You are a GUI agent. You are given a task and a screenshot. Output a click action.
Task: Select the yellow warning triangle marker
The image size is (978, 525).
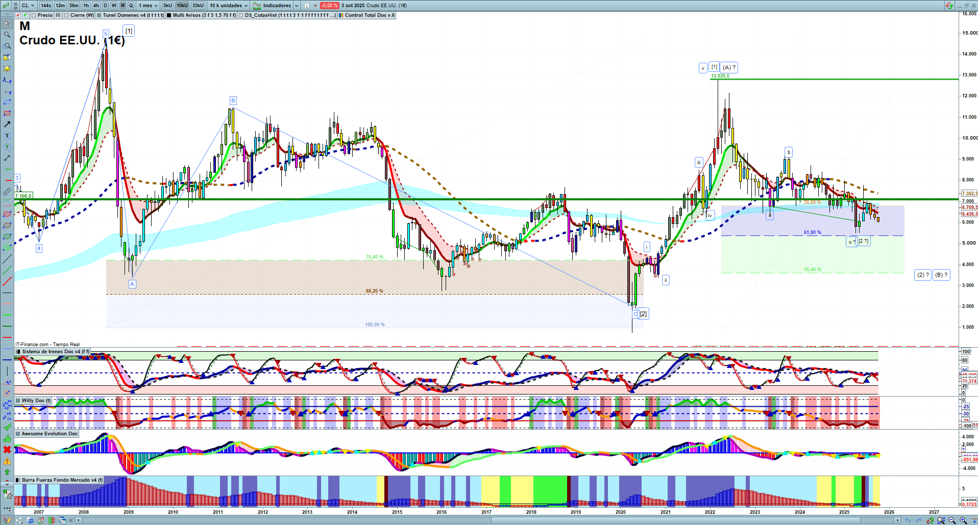[7, 461]
